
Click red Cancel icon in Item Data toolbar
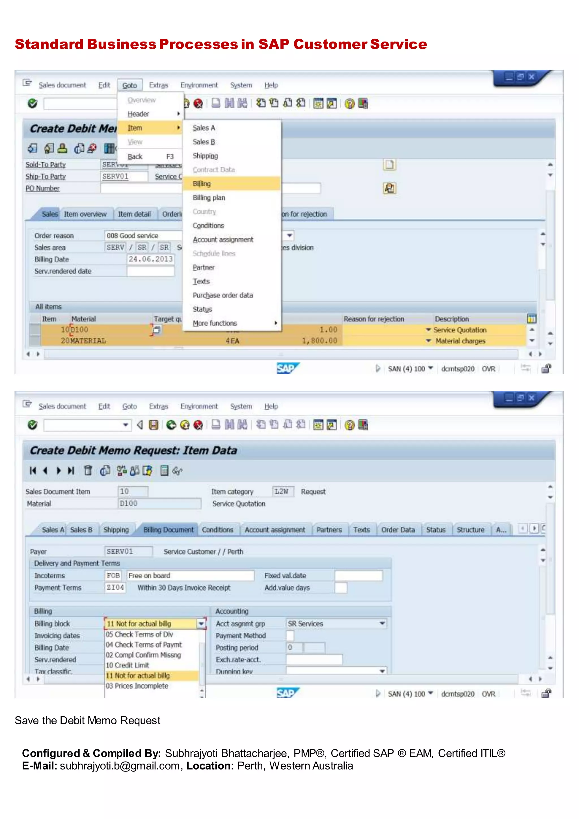tap(198, 425)
